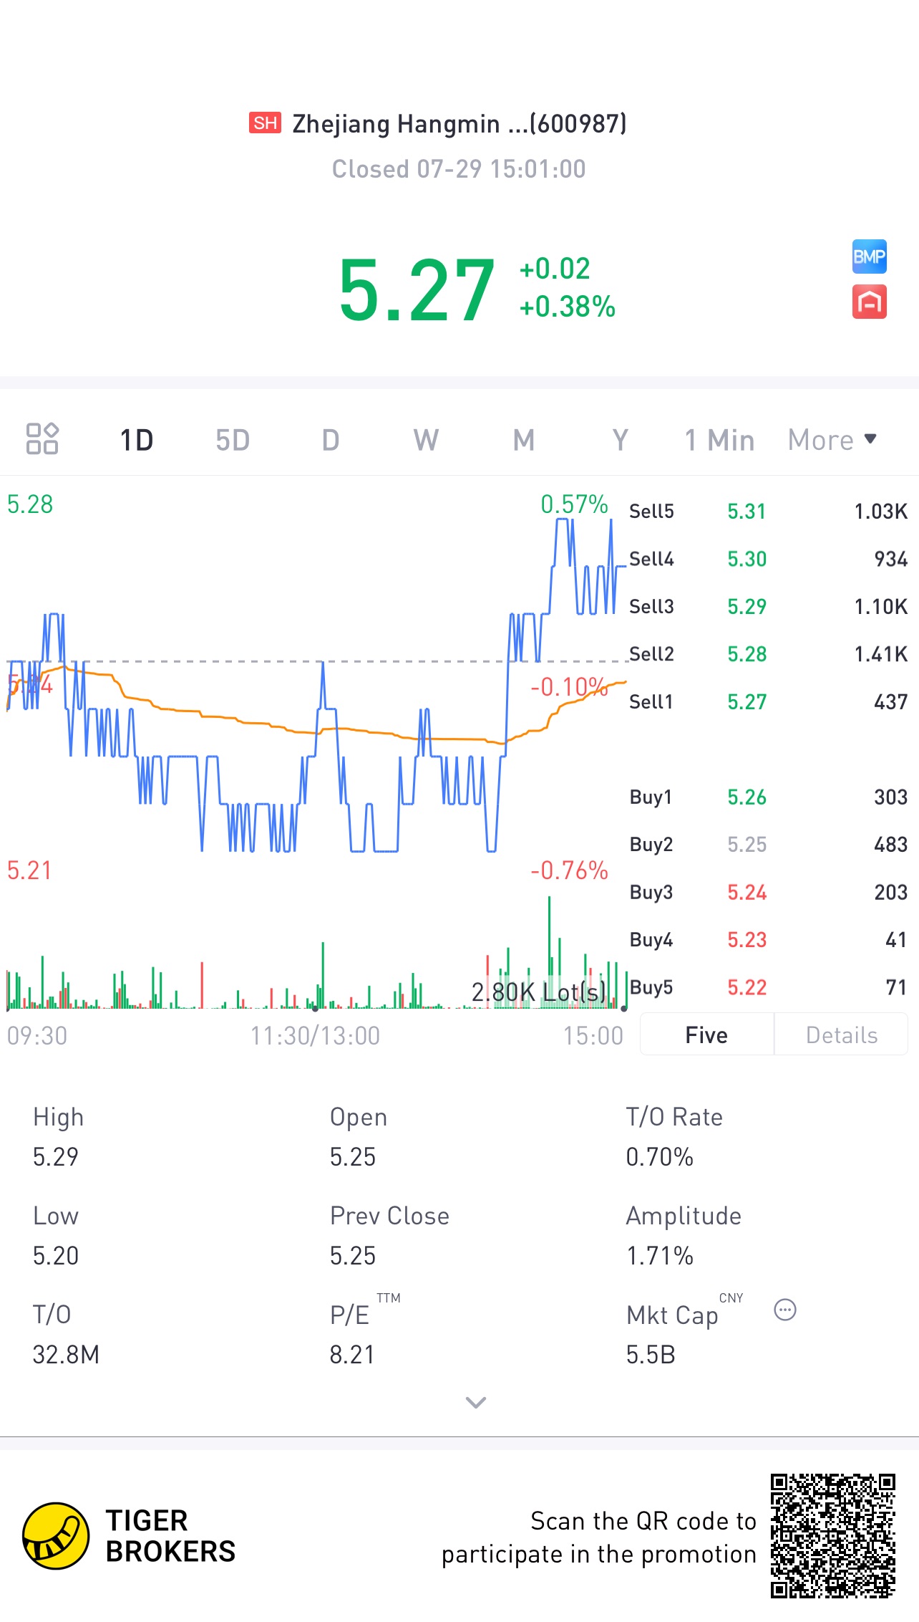Tap the High 5.29 stat

[x=59, y=1137]
